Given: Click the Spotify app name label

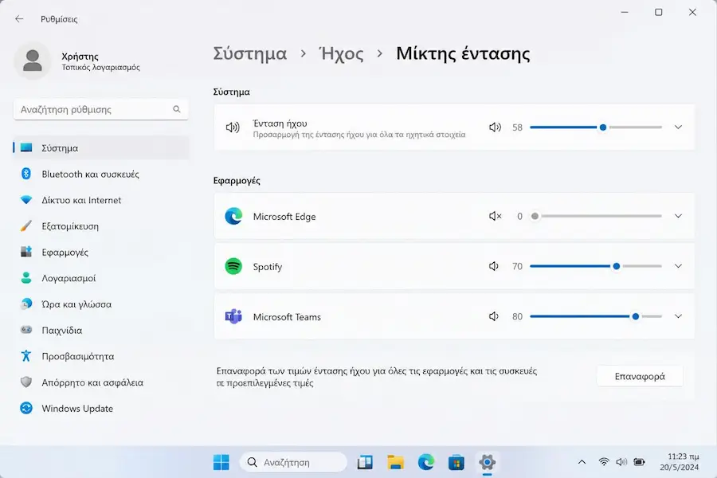Looking at the screenshot, I should 268,267.
